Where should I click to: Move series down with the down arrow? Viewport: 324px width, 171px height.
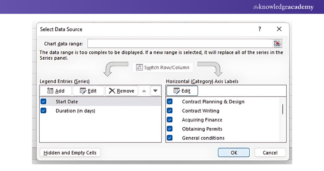pos(155,91)
